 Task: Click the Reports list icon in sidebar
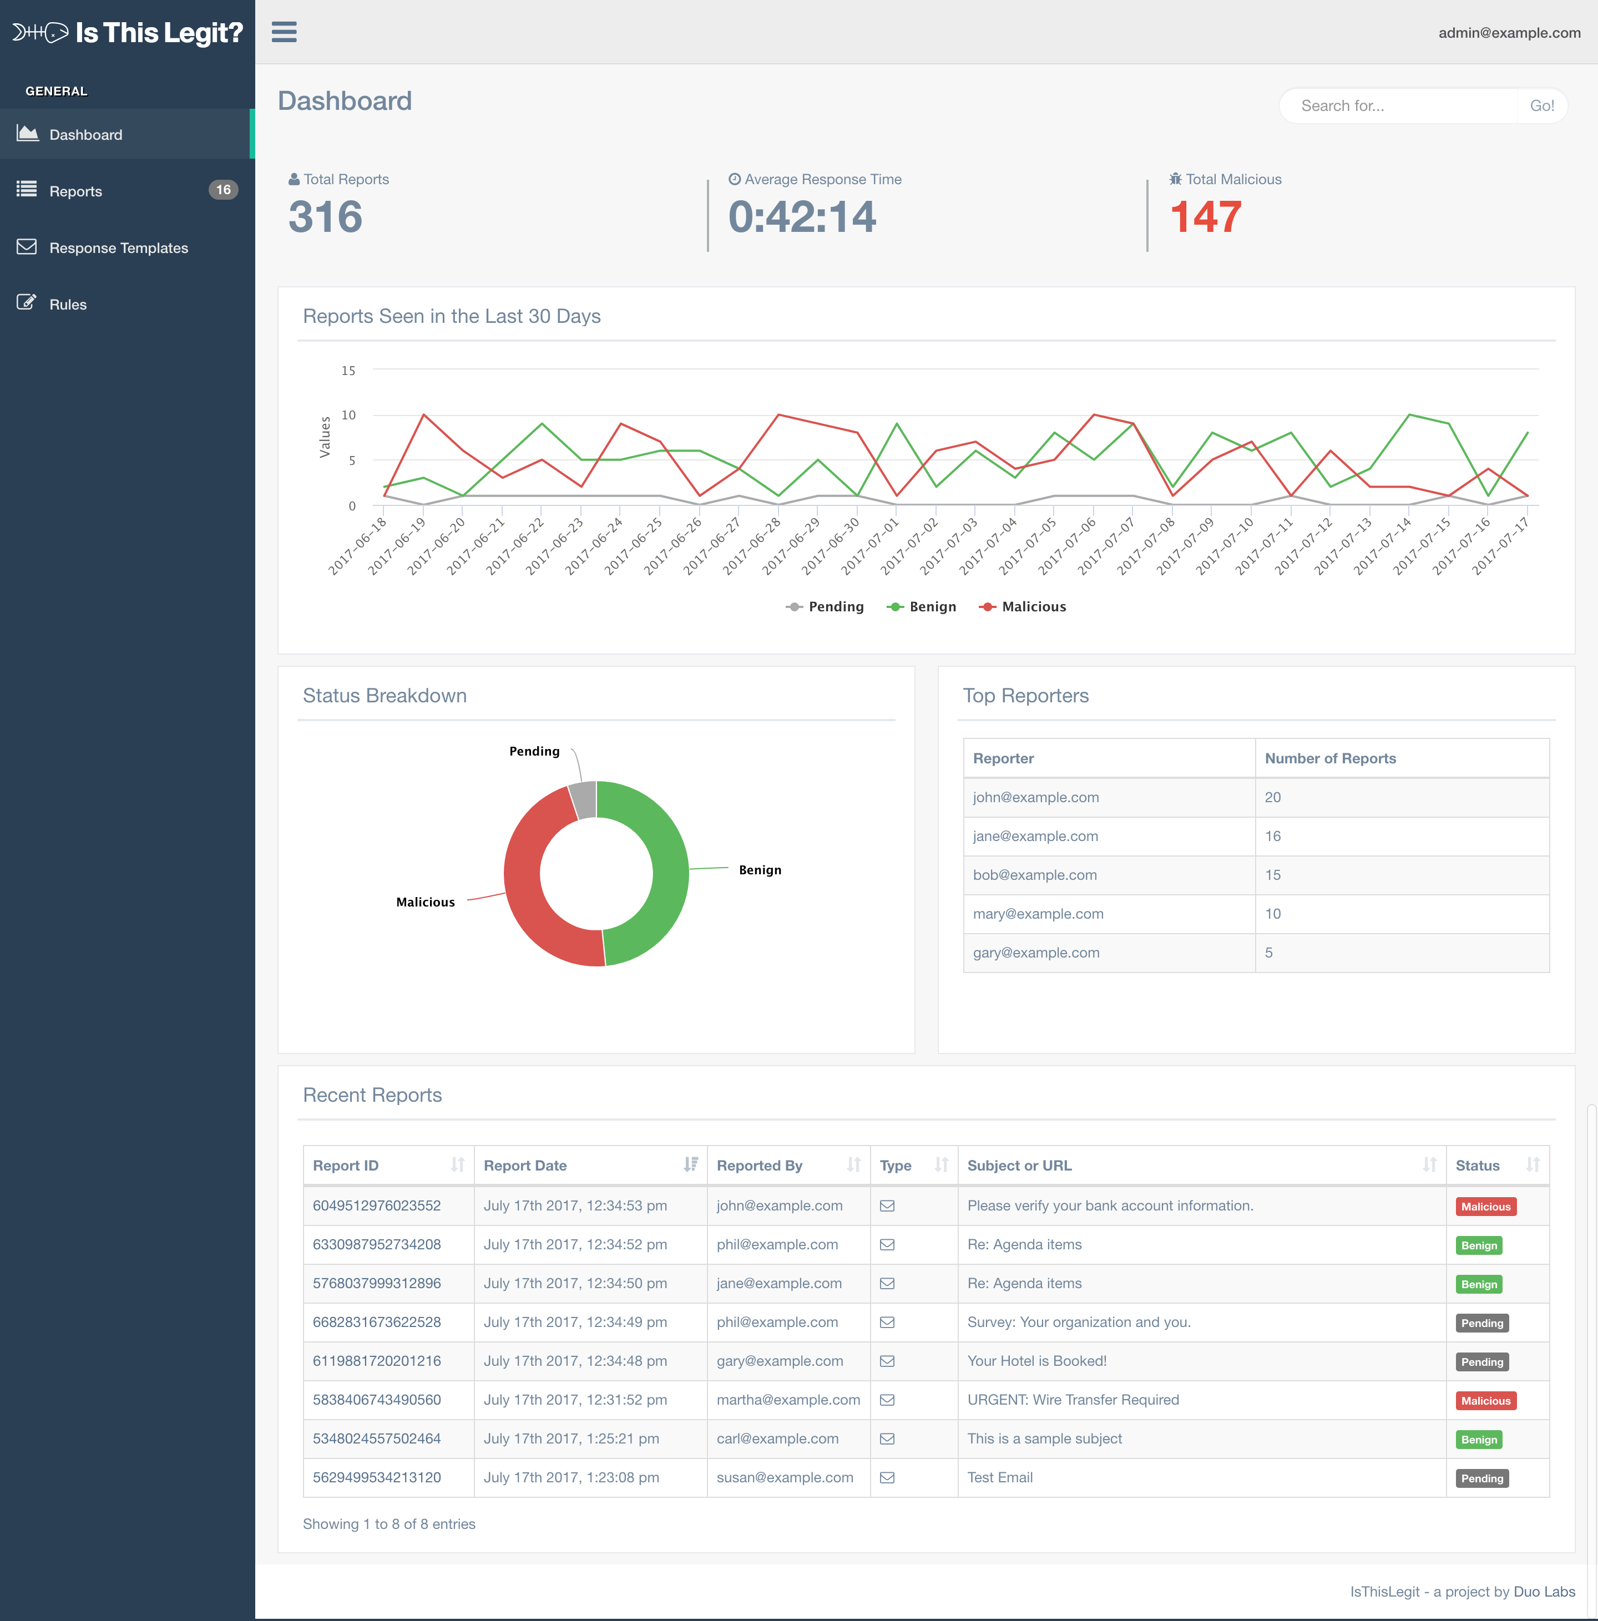pos(27,189)
